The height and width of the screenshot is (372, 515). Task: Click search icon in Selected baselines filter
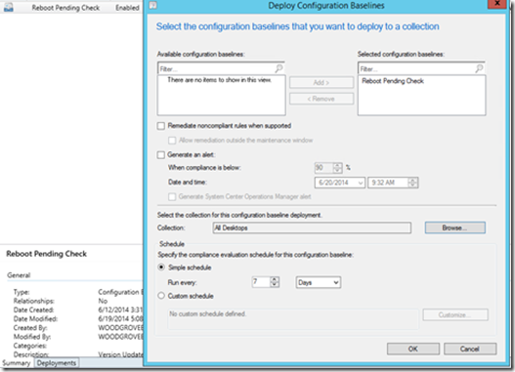click(479, 68)
